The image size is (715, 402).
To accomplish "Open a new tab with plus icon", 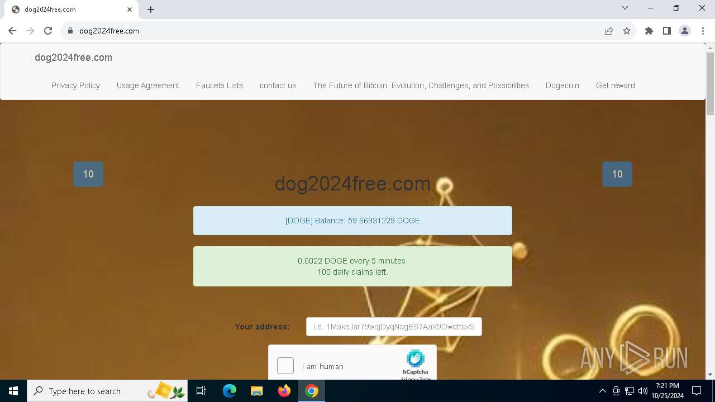I will [151, 9].
